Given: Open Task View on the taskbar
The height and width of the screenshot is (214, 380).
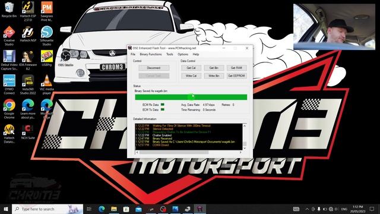Looking at the screenshot, I should pyautogui.click(x=89, y=209).
